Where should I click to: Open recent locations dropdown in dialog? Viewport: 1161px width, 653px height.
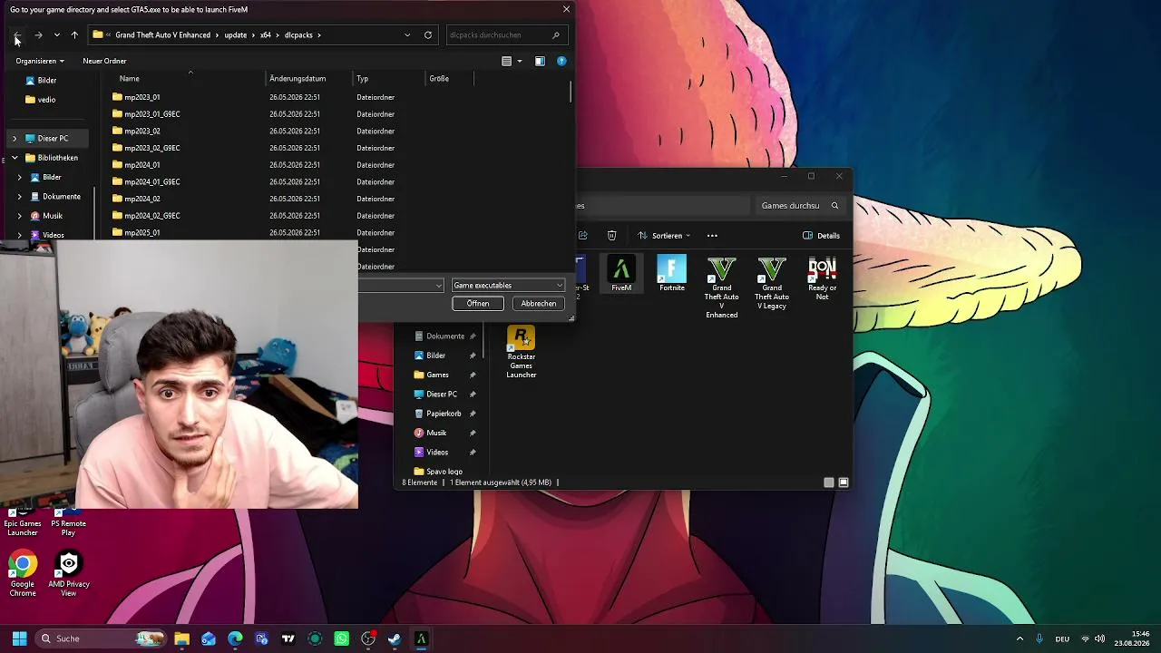(x=57, y=35)
